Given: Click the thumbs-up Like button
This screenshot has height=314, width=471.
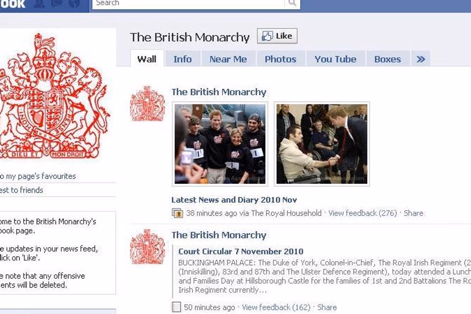Looking at the screenshot, I should (277, 36).
